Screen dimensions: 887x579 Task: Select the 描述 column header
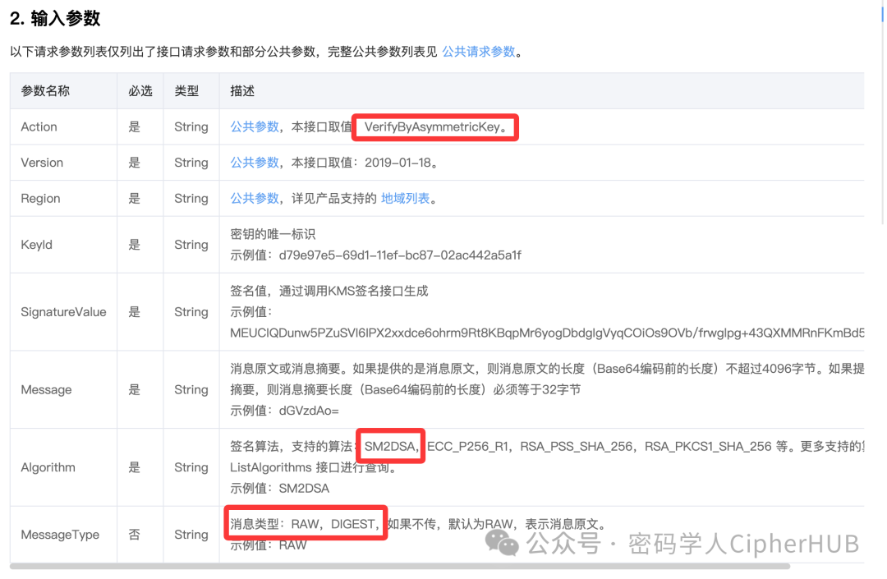(x=241, y=90)
